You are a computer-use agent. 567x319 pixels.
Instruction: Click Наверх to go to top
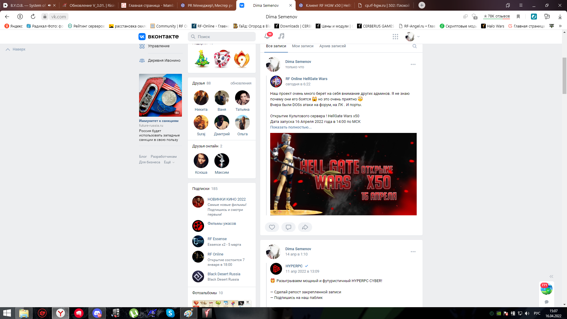[16, 49]
